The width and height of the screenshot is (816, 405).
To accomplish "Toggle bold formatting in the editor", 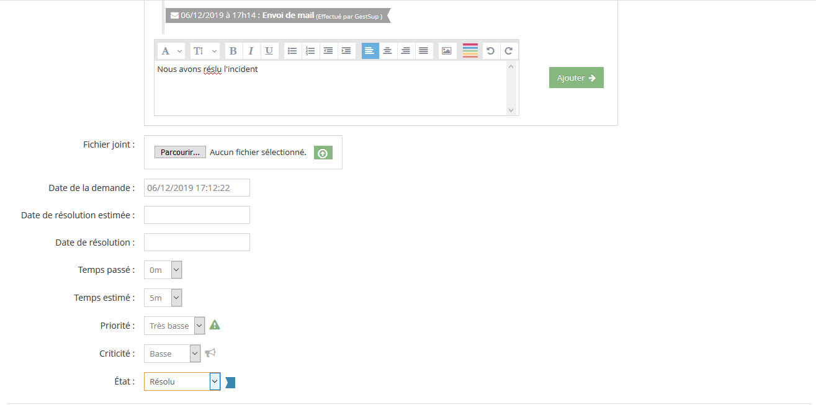I will (233, 51).
